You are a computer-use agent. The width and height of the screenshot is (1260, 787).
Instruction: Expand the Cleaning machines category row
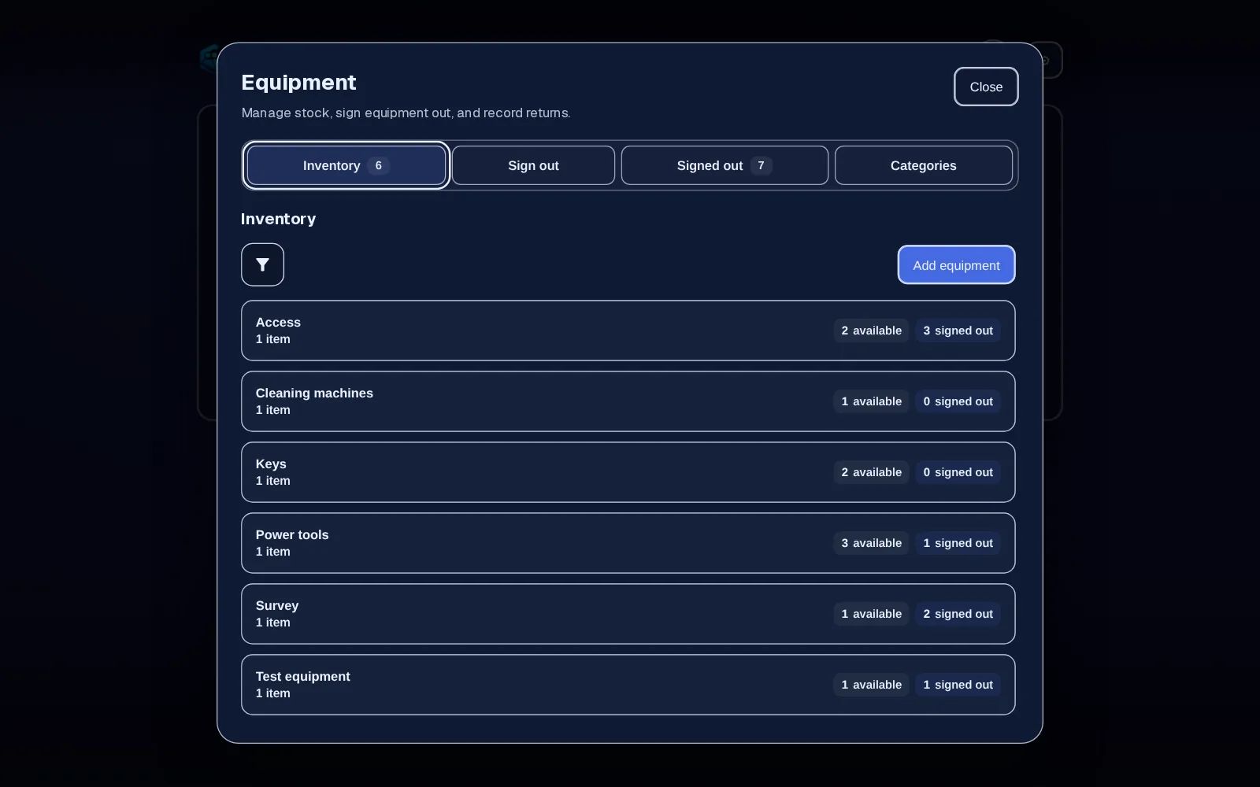pyautogui.click(x=628, y=401)
